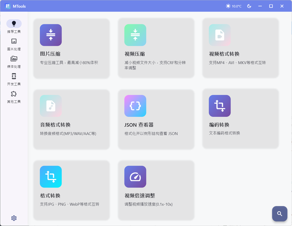This screenshot has height=226, width=292.
Task: Open the 视频倍速调整 speedometer icon
Action: coord(135,177)
